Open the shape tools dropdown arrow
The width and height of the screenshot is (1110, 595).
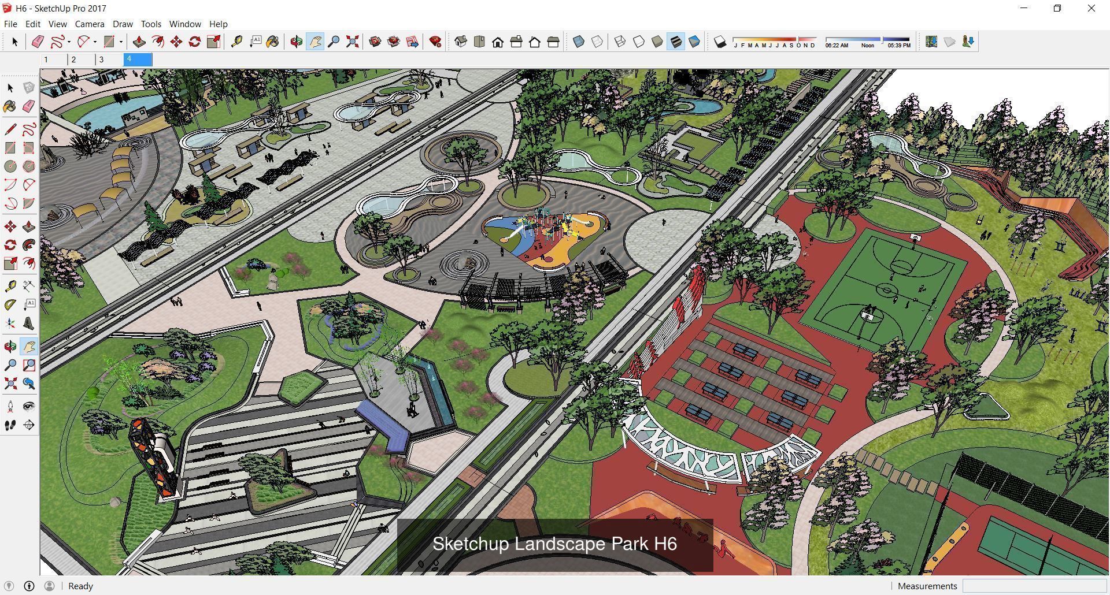pyautogui.click(x=121, y=42)
